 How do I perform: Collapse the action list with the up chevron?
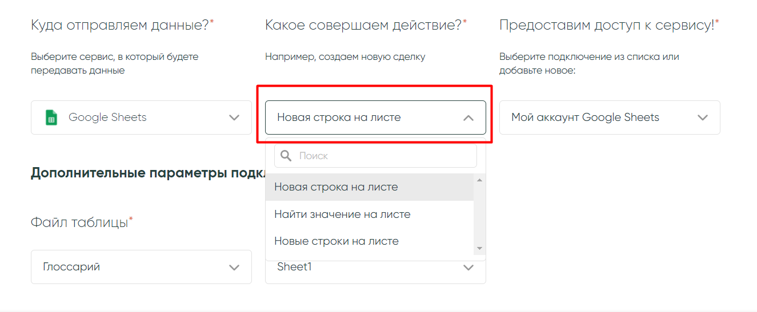[x=468, y=118]
